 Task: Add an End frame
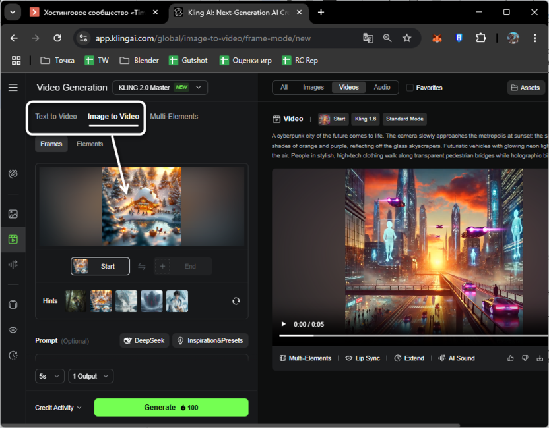click(x=183, y=267)
